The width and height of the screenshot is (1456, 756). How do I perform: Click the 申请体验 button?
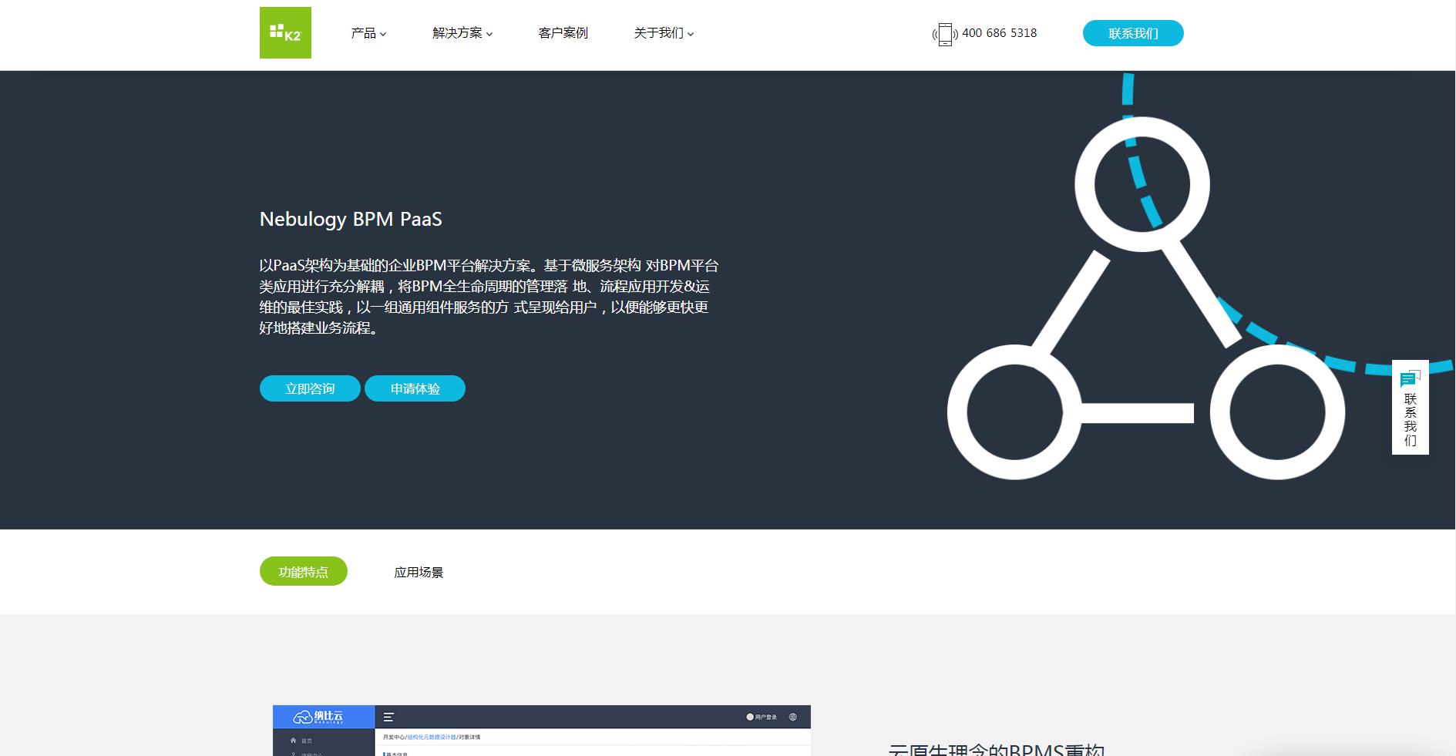pyautogui.click(x=415, y=388)
